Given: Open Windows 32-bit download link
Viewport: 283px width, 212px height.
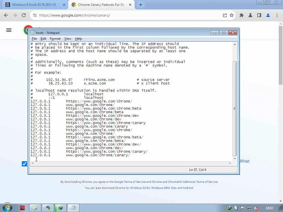Looking at the screenshot, I should [x=140, y=188].
